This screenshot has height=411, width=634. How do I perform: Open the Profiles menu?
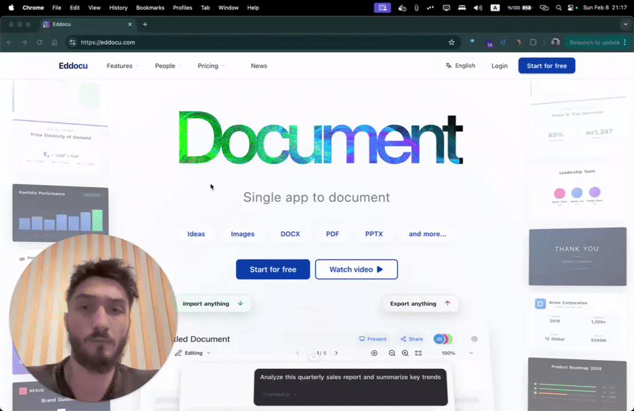point(183,7)
